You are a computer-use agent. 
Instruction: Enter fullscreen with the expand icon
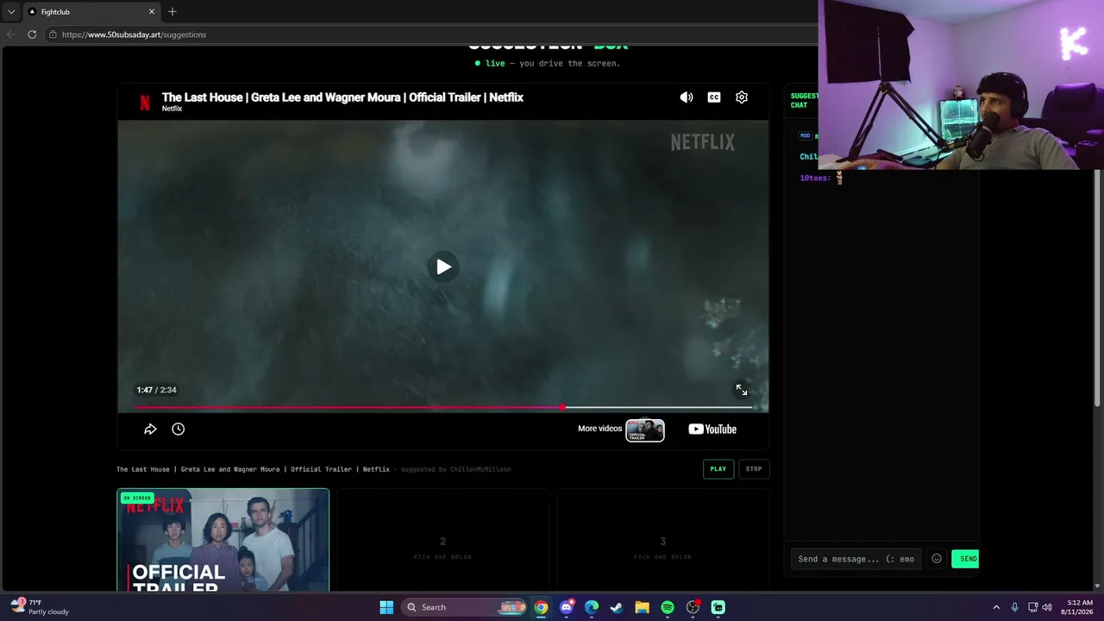[x=742, y=391]
